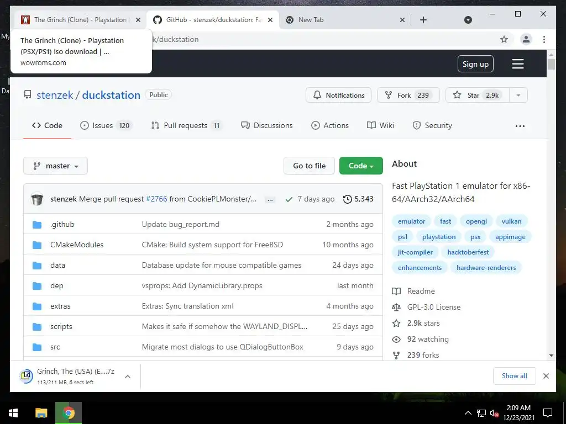Open commit 'vsprops: Add DynamicLibrary.props'
The width and height of the screenshot is (566, 424).
tap(202, 285)
